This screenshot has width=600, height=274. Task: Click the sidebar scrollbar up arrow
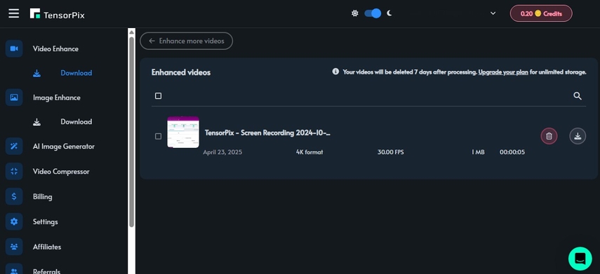point(131,32)
